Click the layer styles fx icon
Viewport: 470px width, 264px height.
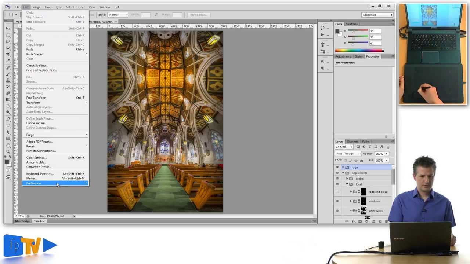pos(354,221)
